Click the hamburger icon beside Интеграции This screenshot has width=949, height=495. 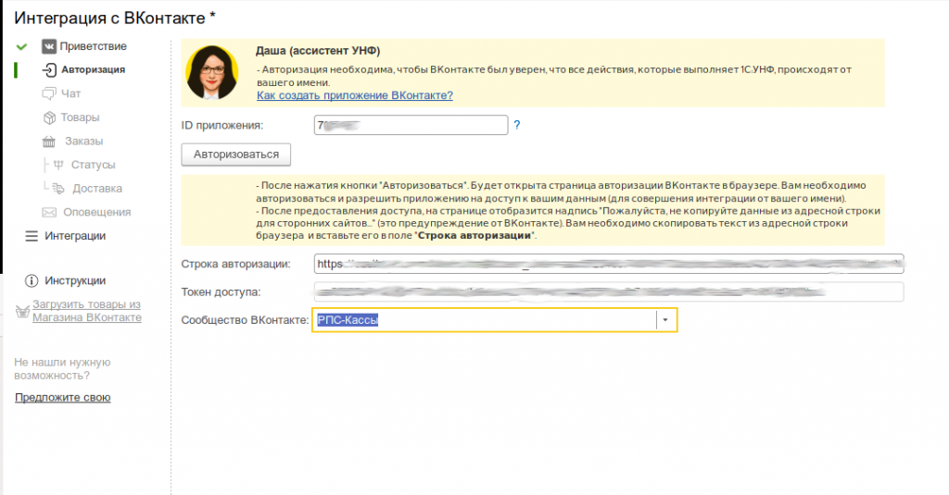(x=32, y=236)
